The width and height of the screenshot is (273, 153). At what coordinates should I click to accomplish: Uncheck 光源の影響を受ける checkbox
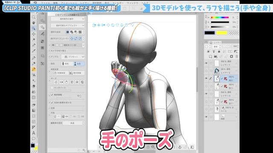[x=52, y=102]
